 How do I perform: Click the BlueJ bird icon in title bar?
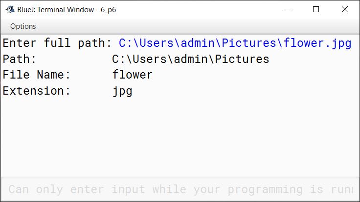(10, 10)
